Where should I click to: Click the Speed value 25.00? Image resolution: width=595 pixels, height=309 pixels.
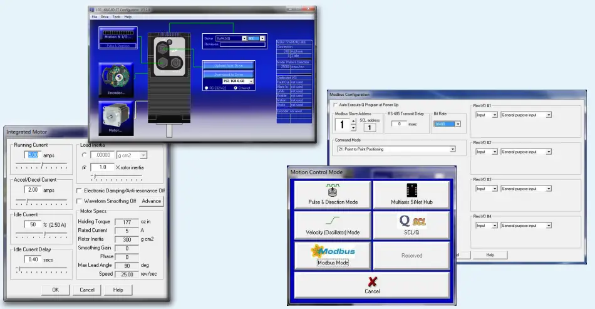click(127, 275)
